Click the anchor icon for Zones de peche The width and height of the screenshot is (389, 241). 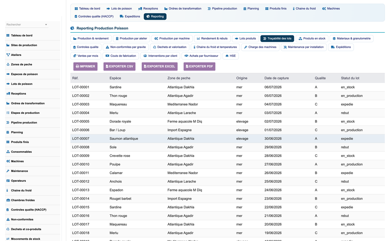[x=8, y=65]
